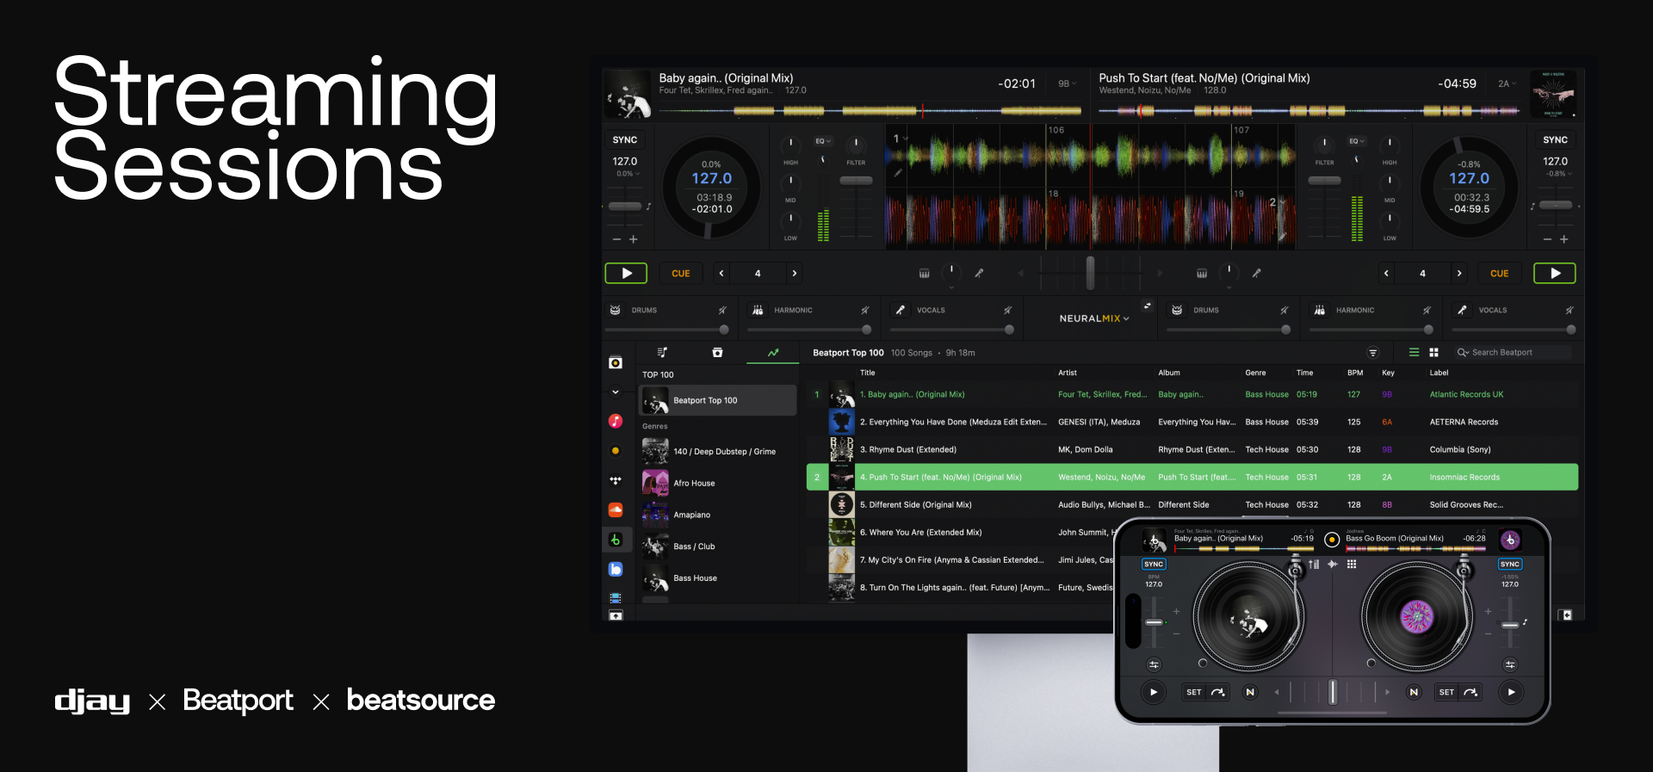Click the right deck Drums stem icon
This screenshot has width=1653, height=772.
pos(1177,310)
